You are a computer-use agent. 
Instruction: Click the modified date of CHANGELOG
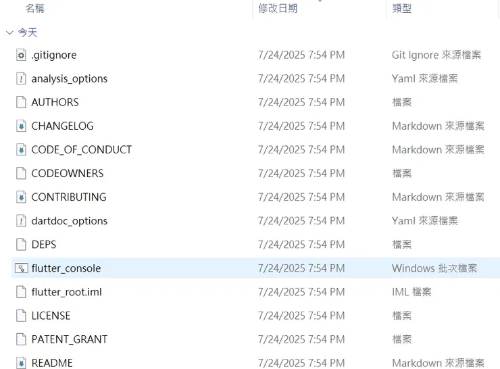tap(301, 126)
